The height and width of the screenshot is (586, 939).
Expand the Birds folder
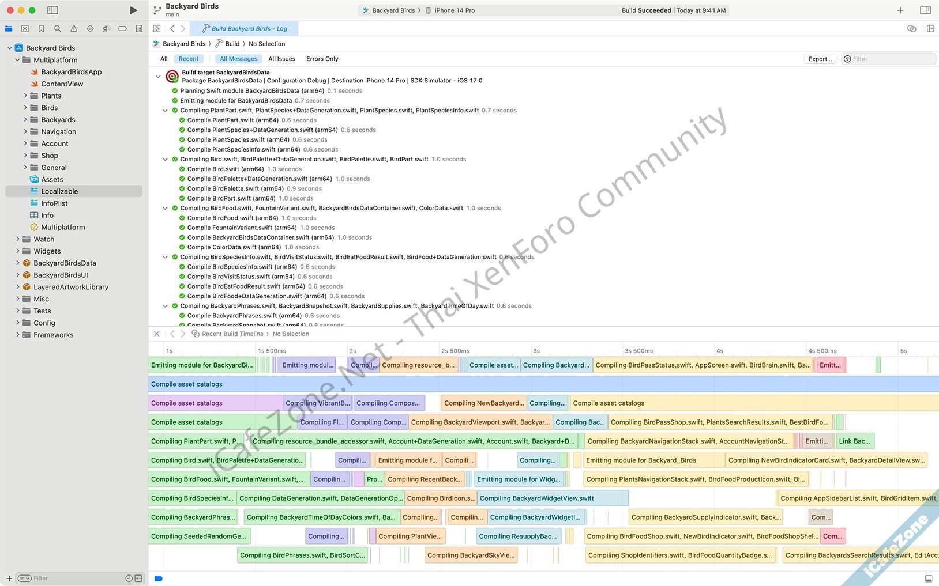25,108
